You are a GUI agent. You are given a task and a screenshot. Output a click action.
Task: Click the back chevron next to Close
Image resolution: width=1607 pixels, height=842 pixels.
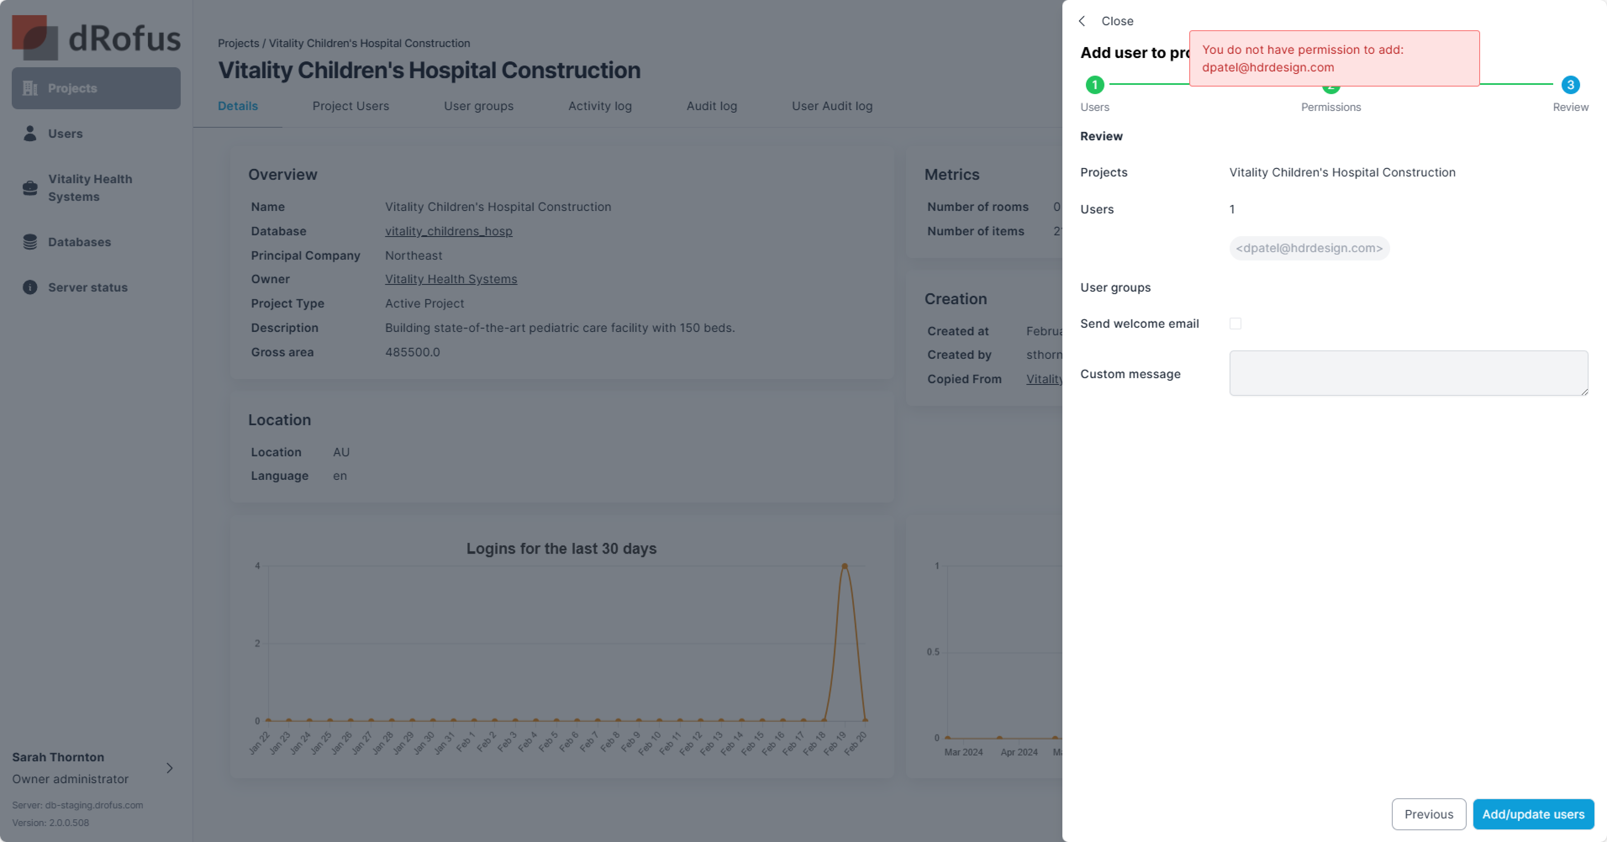click(1083, 21)
